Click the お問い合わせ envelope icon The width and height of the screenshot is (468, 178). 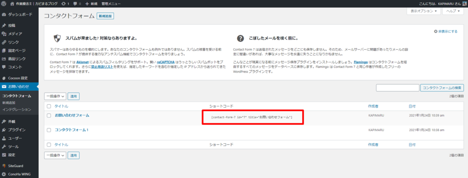4,87
